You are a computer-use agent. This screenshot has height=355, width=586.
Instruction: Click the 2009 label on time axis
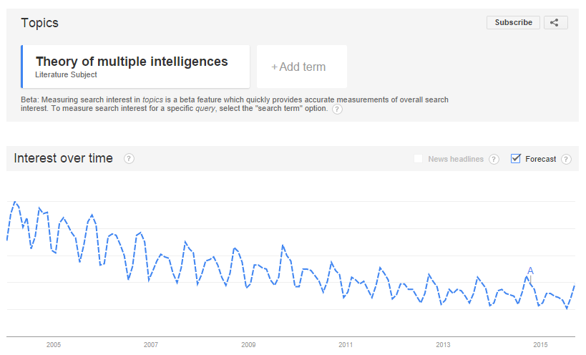tap(248, 345)
